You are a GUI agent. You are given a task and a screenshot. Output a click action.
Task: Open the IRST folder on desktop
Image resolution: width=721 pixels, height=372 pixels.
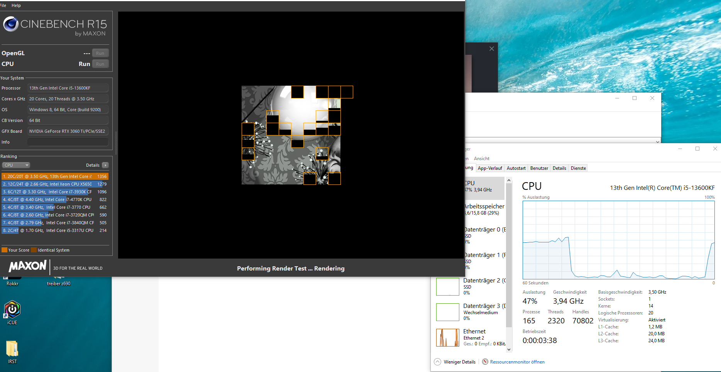pos(12,352)
